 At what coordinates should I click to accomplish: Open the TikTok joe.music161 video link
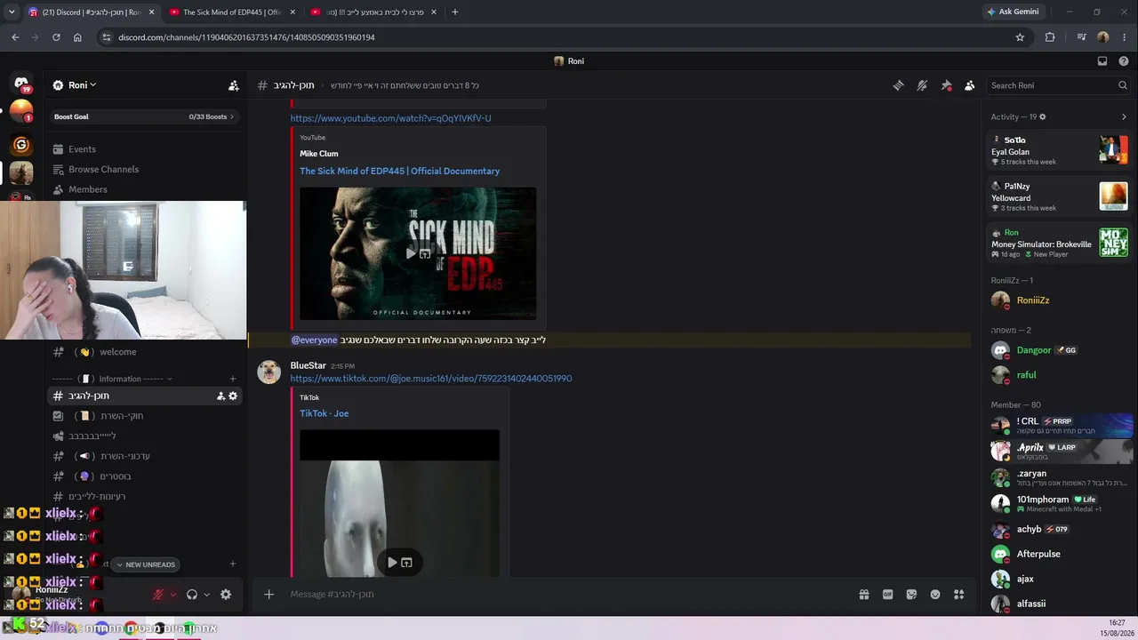coord(431,379)
